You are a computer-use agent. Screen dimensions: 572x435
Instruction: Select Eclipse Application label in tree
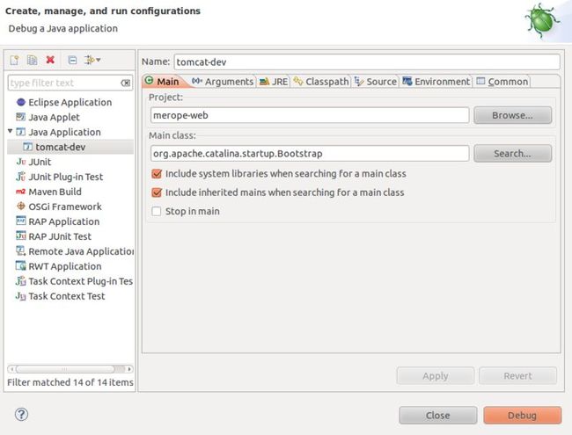coord(70,102)
